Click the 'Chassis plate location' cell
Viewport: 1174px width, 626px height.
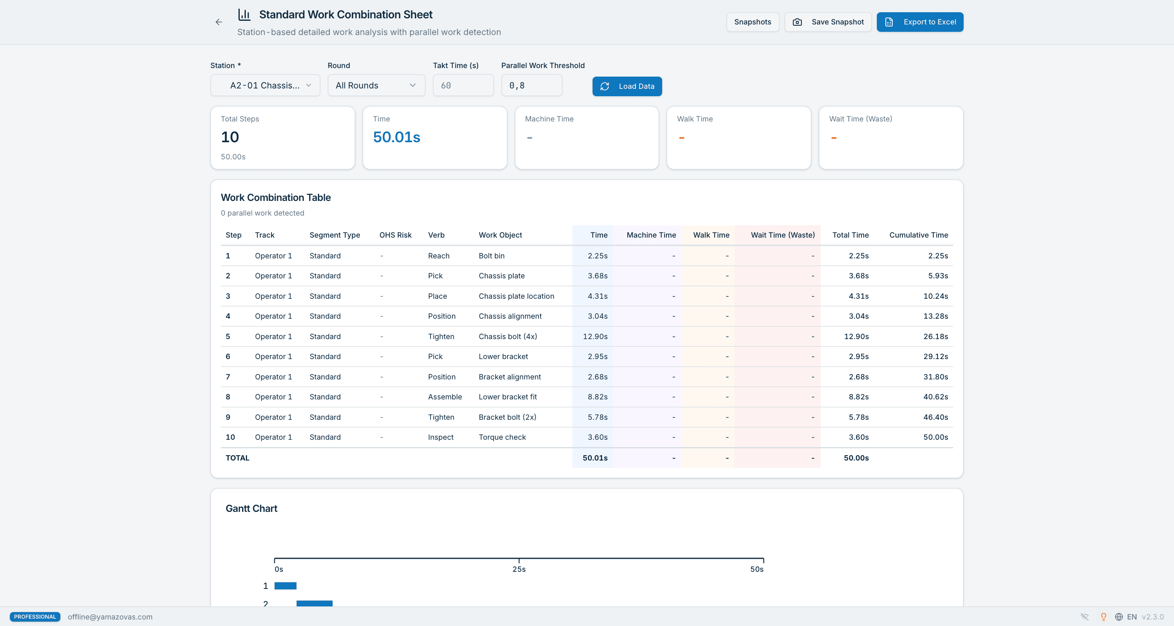[x=516, y=296]
